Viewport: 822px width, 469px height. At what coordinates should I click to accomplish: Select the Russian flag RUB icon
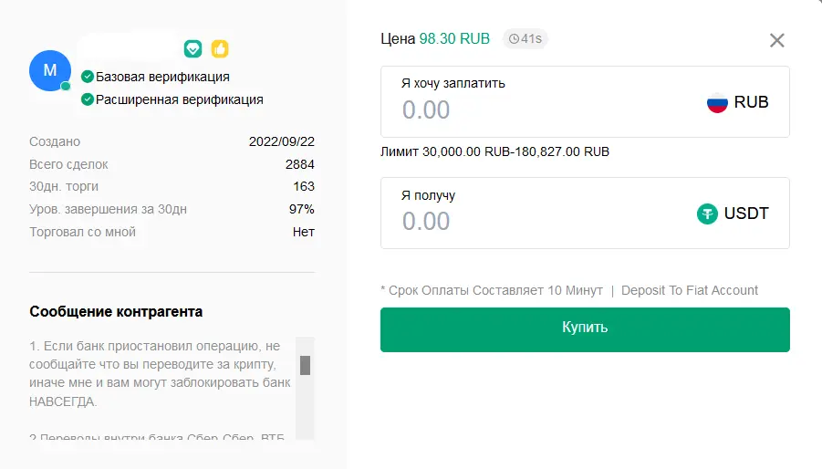coord(717,102)
